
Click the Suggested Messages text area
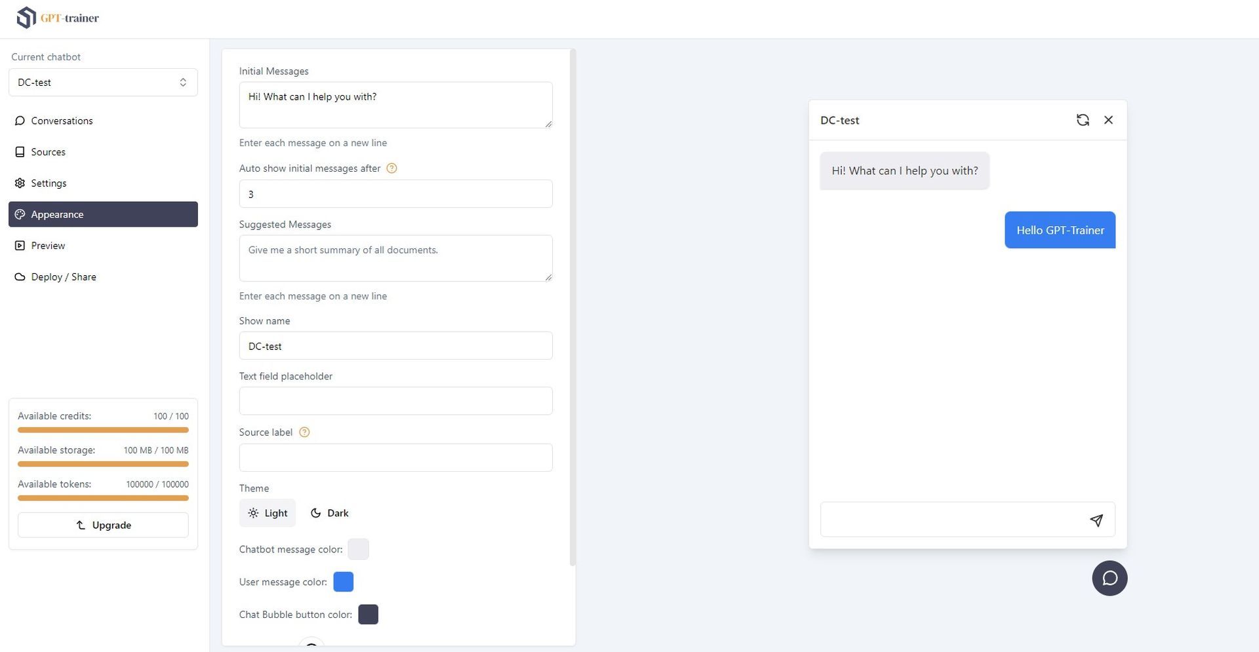[395, 258]
